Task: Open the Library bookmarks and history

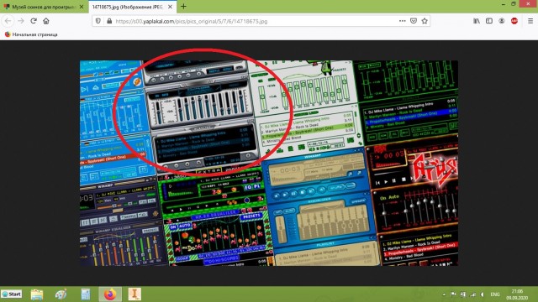Action: tap(477, 21)
